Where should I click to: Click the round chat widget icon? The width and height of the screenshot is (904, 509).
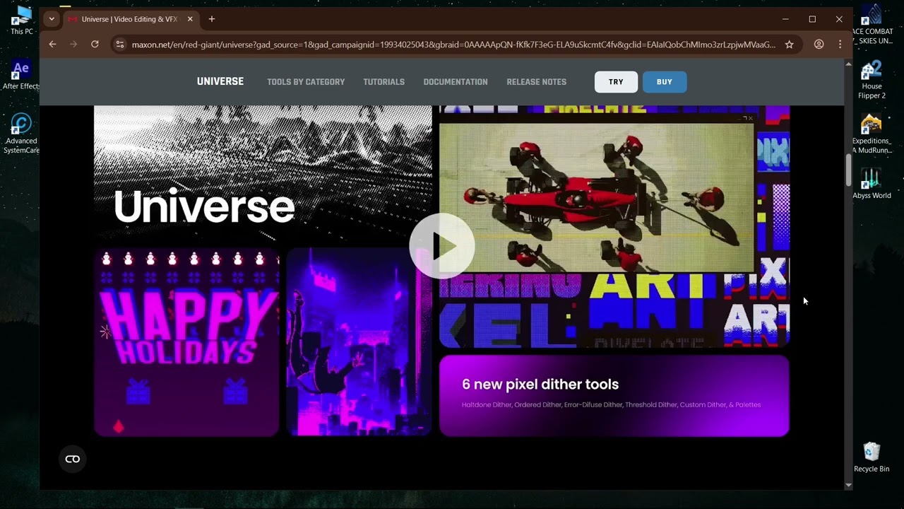pos(73,460)
